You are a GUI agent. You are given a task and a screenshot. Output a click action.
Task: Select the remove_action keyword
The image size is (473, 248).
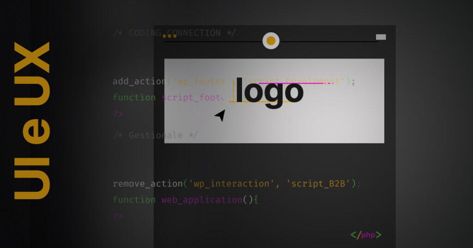pos(147,183)
